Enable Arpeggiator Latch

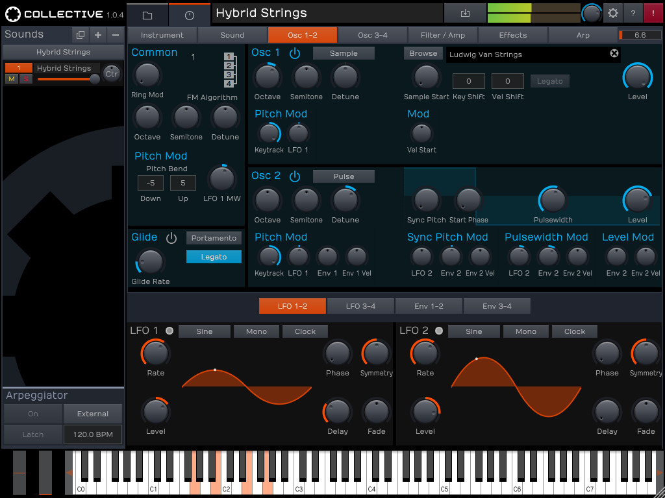[33, 434]
